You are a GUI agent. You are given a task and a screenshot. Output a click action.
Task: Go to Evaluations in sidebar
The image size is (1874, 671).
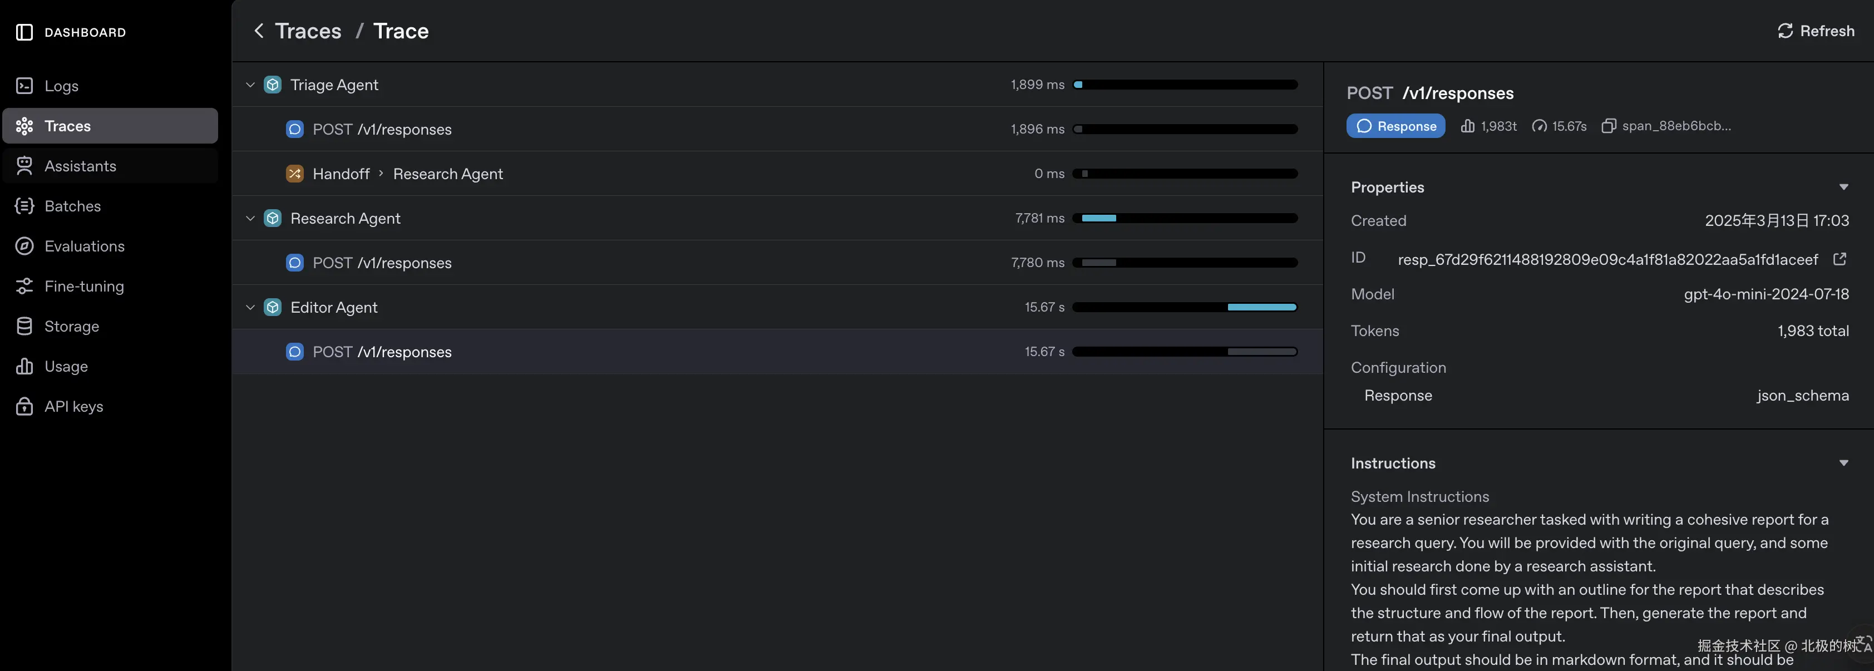coord(83,246)
